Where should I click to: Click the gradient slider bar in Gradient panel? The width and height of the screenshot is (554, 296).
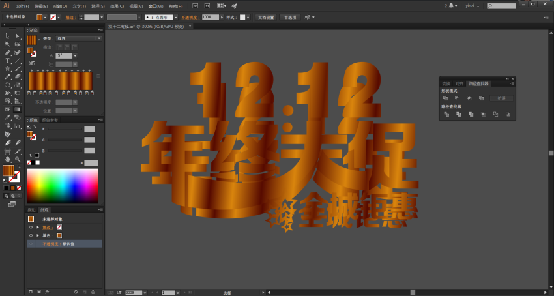coord(61,81)
